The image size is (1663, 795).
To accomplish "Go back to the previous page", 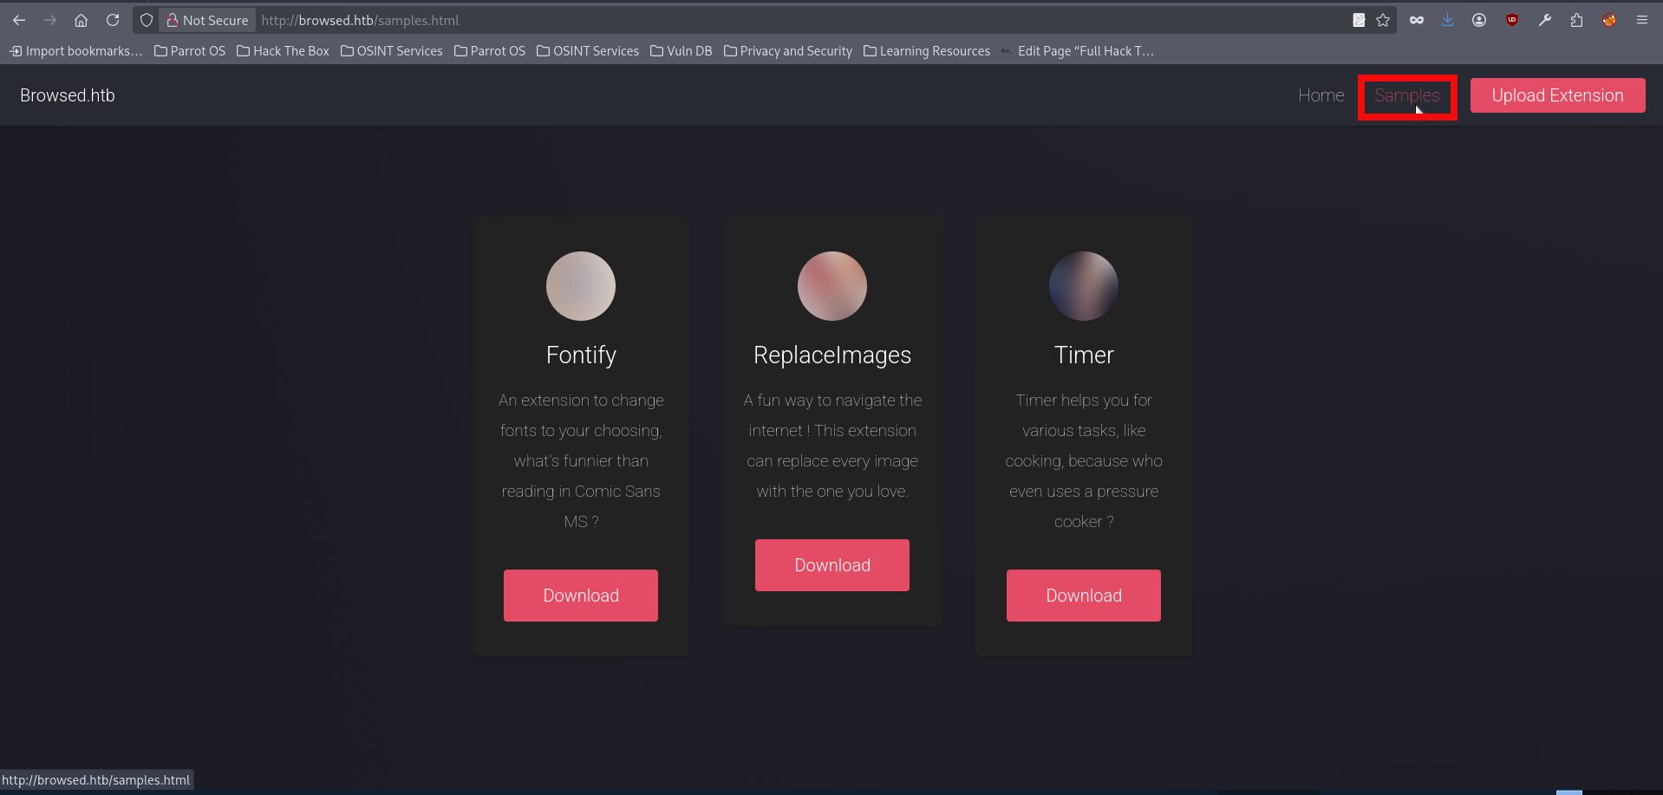I will tap(19, 20).
